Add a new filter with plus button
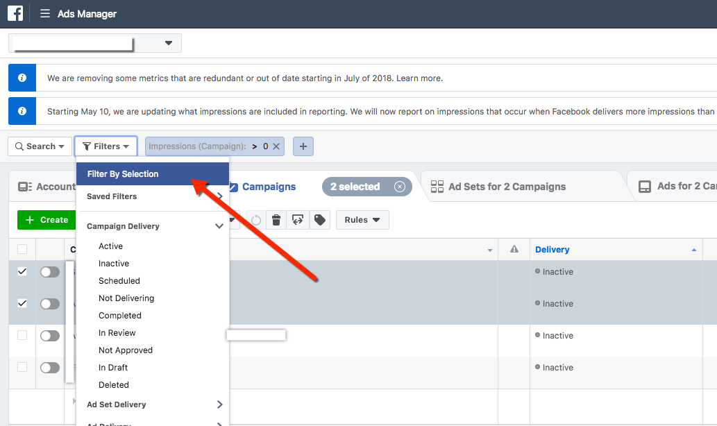 point(303,146)
